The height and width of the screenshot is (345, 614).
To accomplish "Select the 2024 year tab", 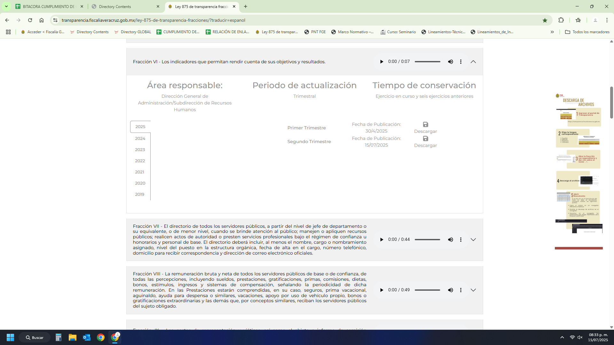I will coord(140,138).
